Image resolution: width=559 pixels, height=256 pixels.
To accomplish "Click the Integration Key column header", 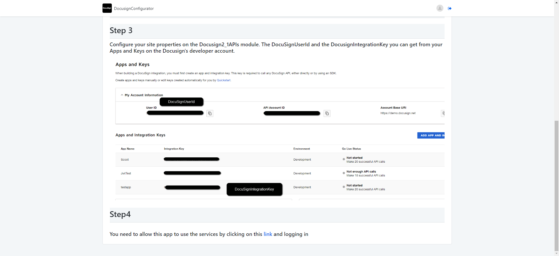I will point(174,149).
